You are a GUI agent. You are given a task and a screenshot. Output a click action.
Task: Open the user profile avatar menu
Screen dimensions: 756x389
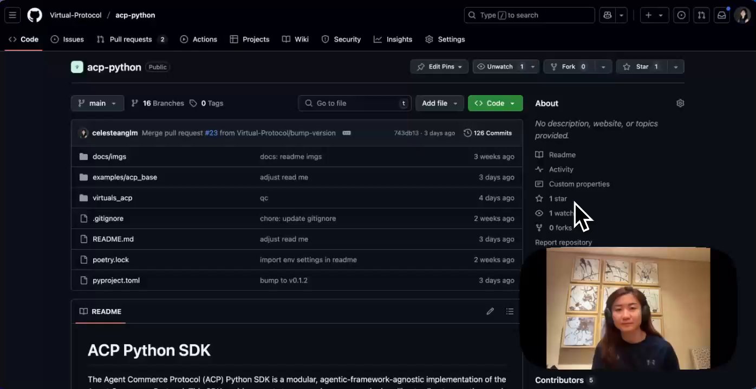[x=742, y=15]
